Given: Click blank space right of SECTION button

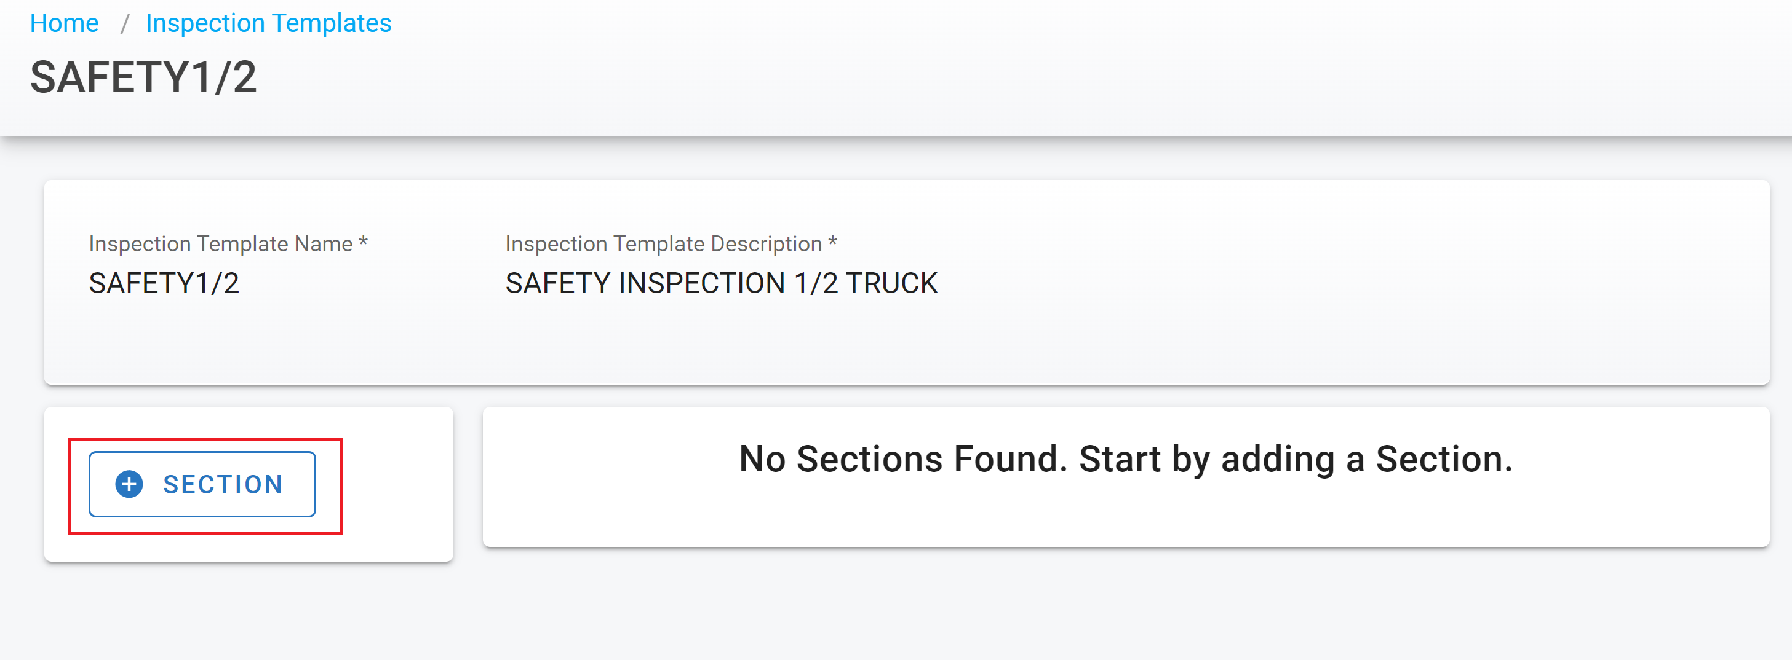Looking at the screenshot, I should 397,484.
